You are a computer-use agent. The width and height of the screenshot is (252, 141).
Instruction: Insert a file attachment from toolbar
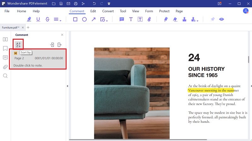(x=149, y=19)
